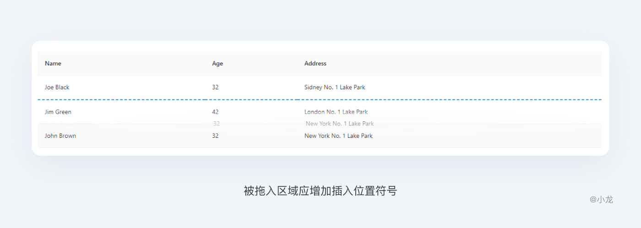The width and height of the screenshot is (641, 228).
Task: Click the Sidney No. 1 Lake Park address
Action: [x=335, y=87]
